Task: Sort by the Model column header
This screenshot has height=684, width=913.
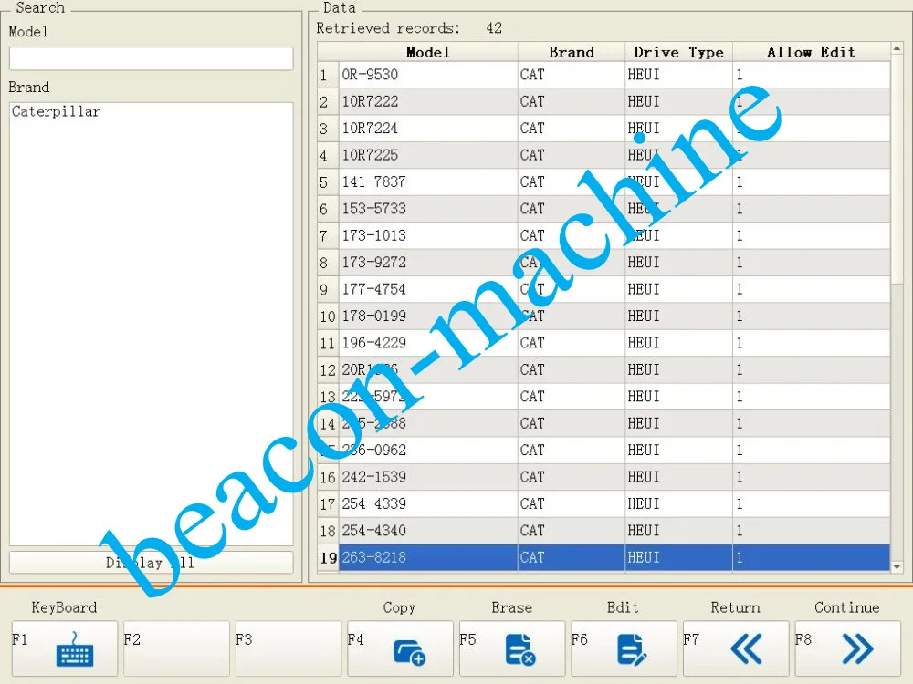Action: coord(427,52)
